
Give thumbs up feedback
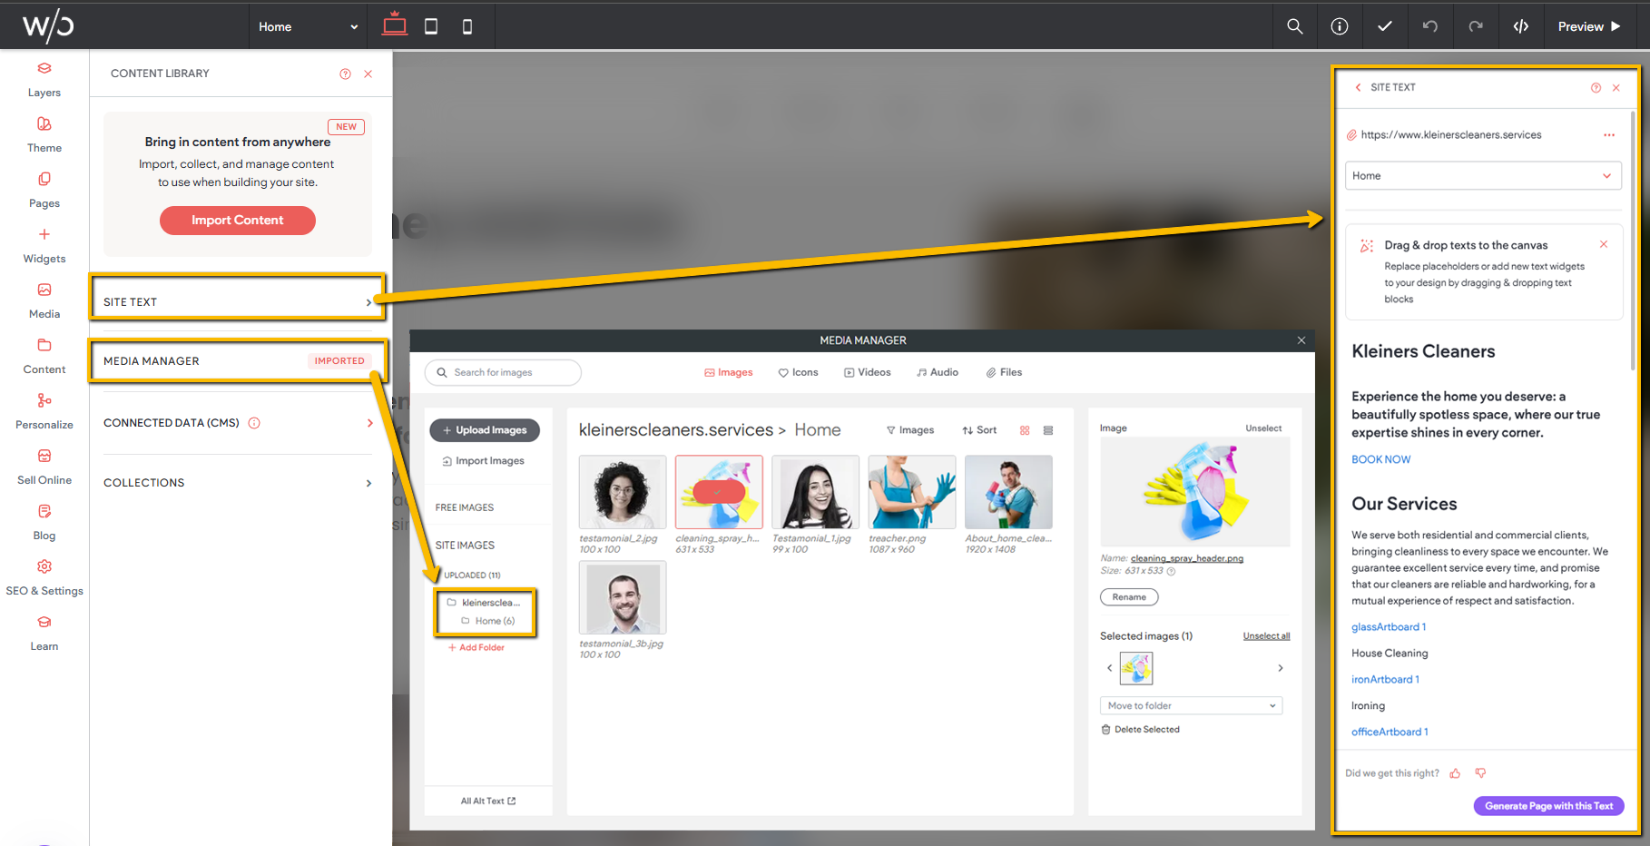[1455, 773]
